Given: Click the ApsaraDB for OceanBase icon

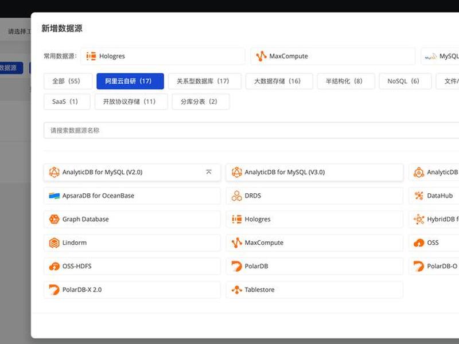Looking at the screenshot, I should tap(54, 196).
